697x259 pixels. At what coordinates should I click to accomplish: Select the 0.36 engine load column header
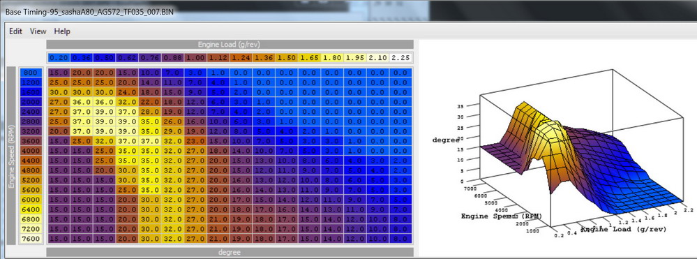pyautogui.click(x=81, y=58)
